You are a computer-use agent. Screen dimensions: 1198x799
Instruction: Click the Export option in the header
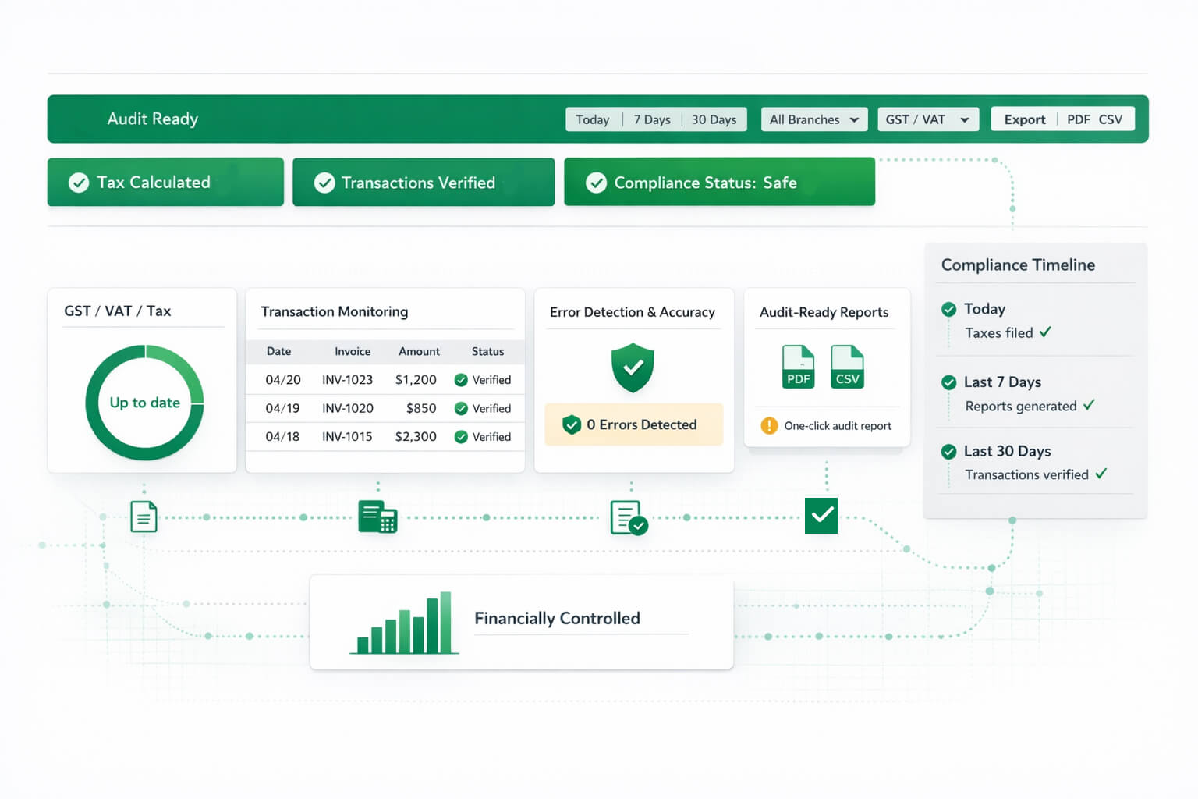coord(1024,119)
